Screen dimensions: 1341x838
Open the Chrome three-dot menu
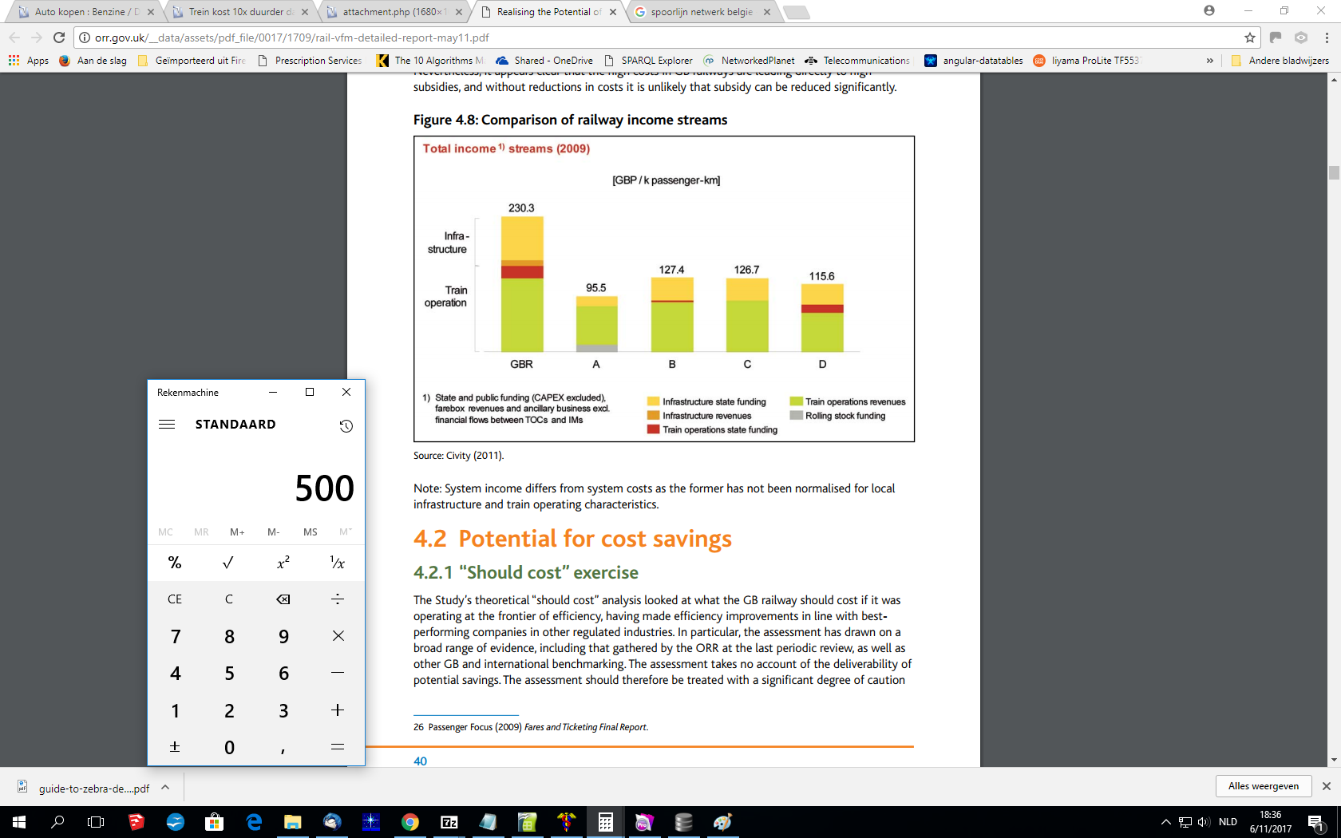1327,38
